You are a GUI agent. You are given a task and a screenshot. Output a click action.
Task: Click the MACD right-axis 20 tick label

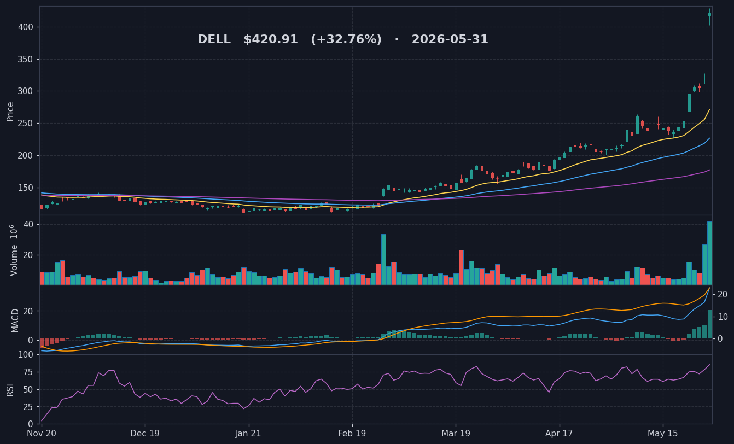tap(722, 295)
